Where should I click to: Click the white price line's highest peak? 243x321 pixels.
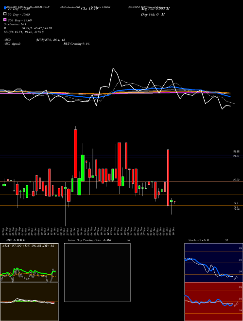pyautogui.click(x=113, y=69)
